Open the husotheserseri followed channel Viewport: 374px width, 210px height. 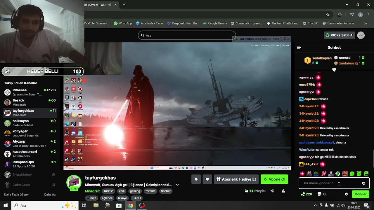point(30,154)
